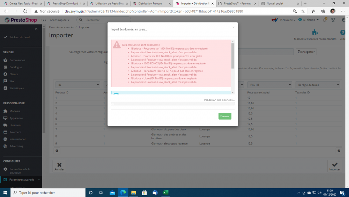Click the green Fermer button
This screenshot has height=197, width=349.
click(225, 116)
